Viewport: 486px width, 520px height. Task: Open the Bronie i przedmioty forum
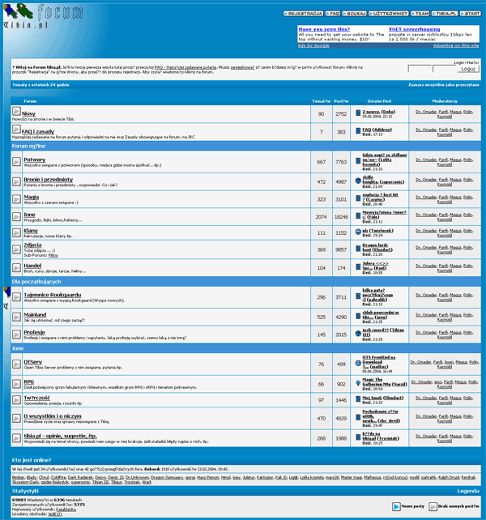point(48,180)
